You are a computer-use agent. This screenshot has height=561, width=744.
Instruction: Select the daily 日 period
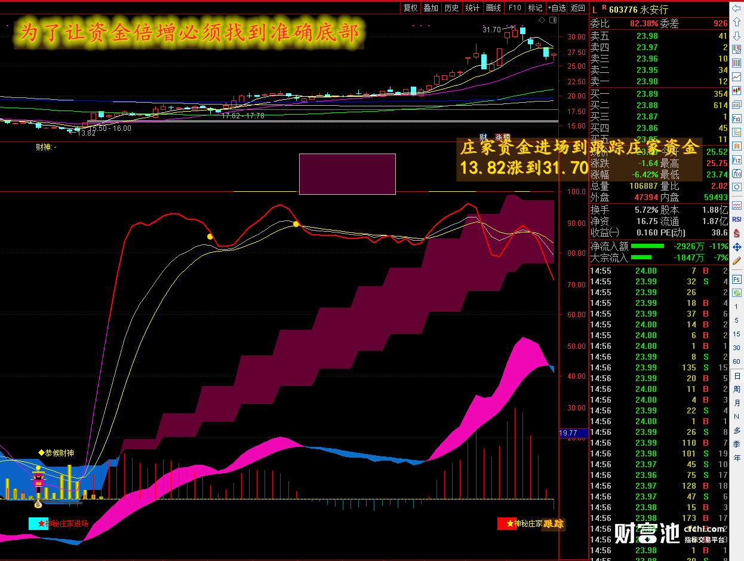click(737, 376)
